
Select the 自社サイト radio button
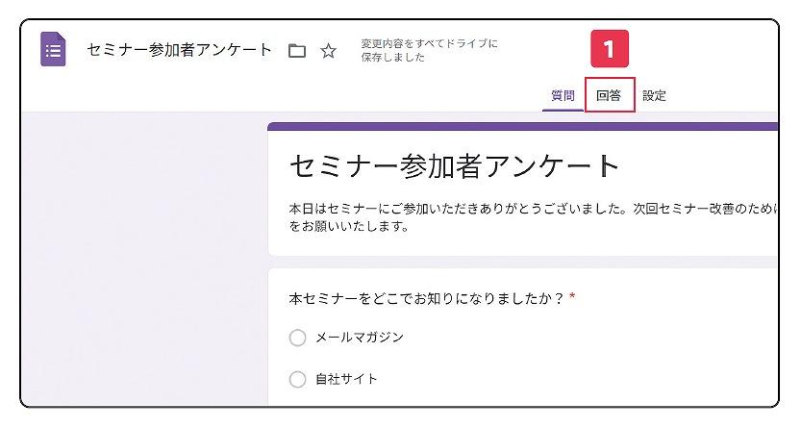[x=297, y=379]
